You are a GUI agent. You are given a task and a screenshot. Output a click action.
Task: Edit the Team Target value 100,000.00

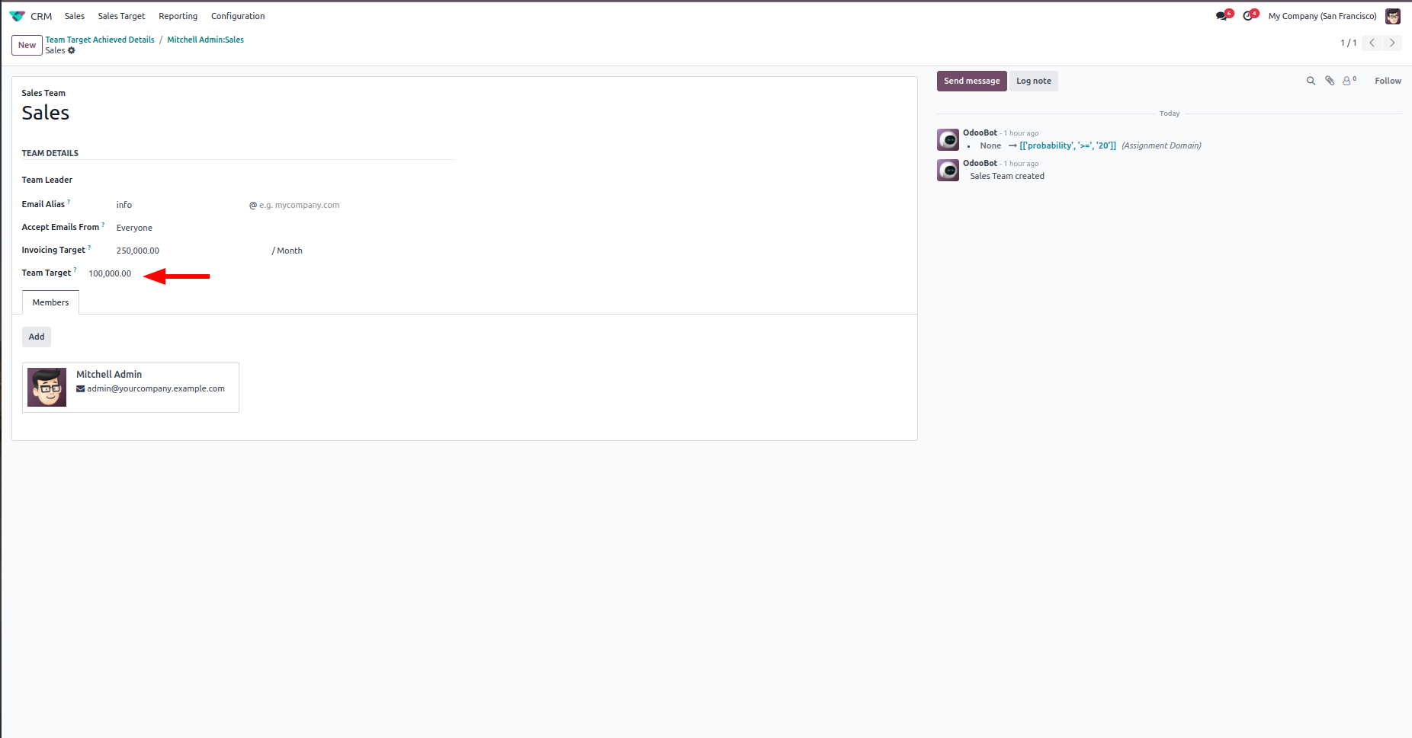(x=110, y=273)
